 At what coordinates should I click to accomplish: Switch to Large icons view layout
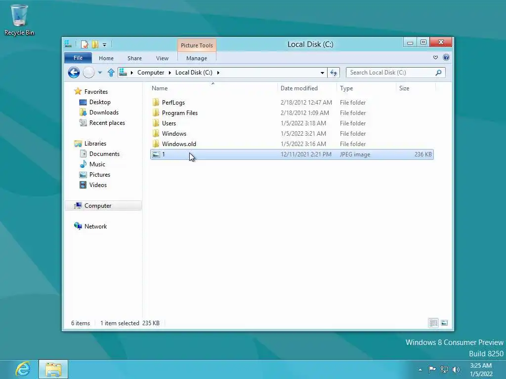click(x=444, y=323)
